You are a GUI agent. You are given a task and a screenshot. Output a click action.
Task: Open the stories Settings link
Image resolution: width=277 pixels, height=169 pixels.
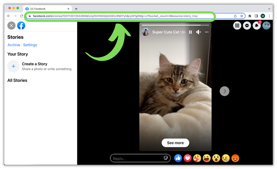point(30,45)
